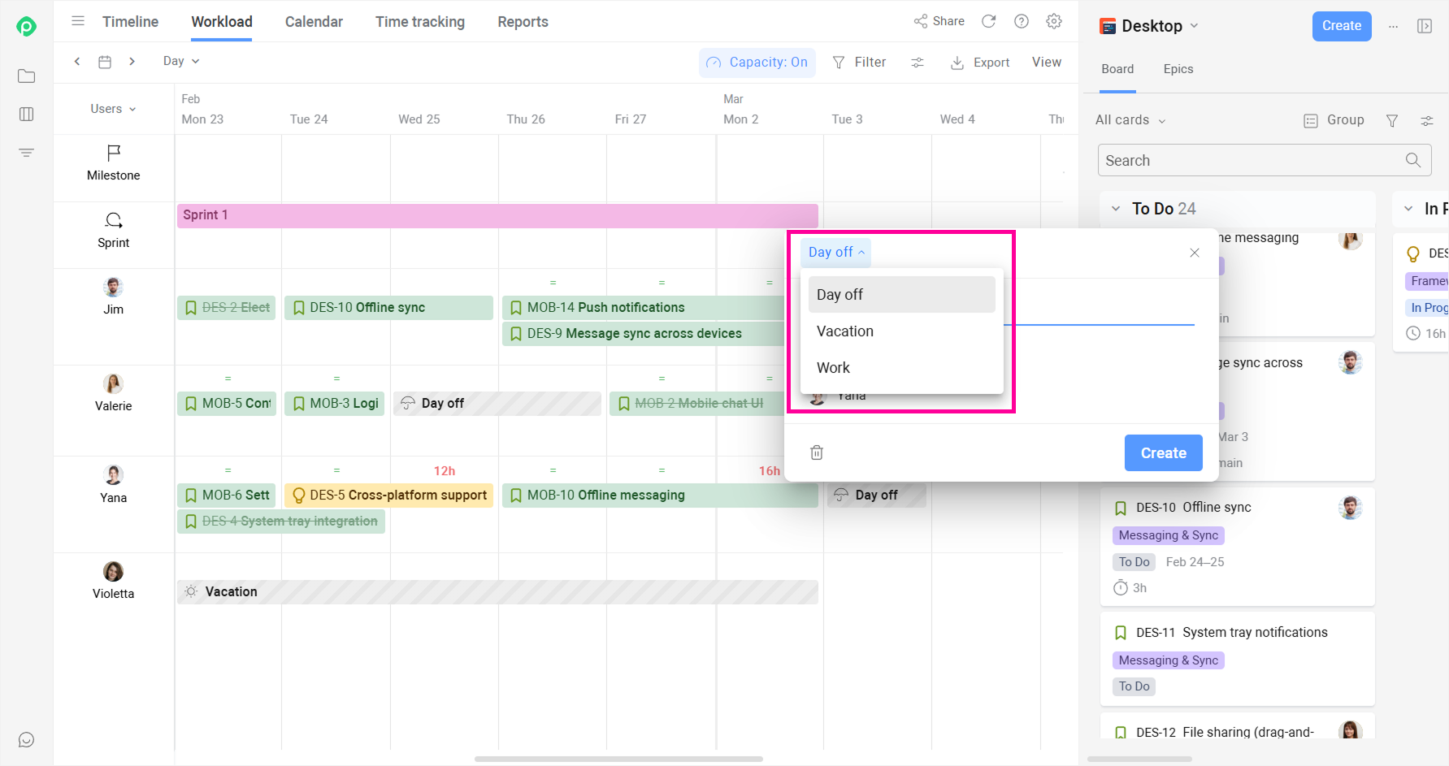Click the Sprint cycle icon
Viewport: 1449px width, 766px height.
(114, 220)
